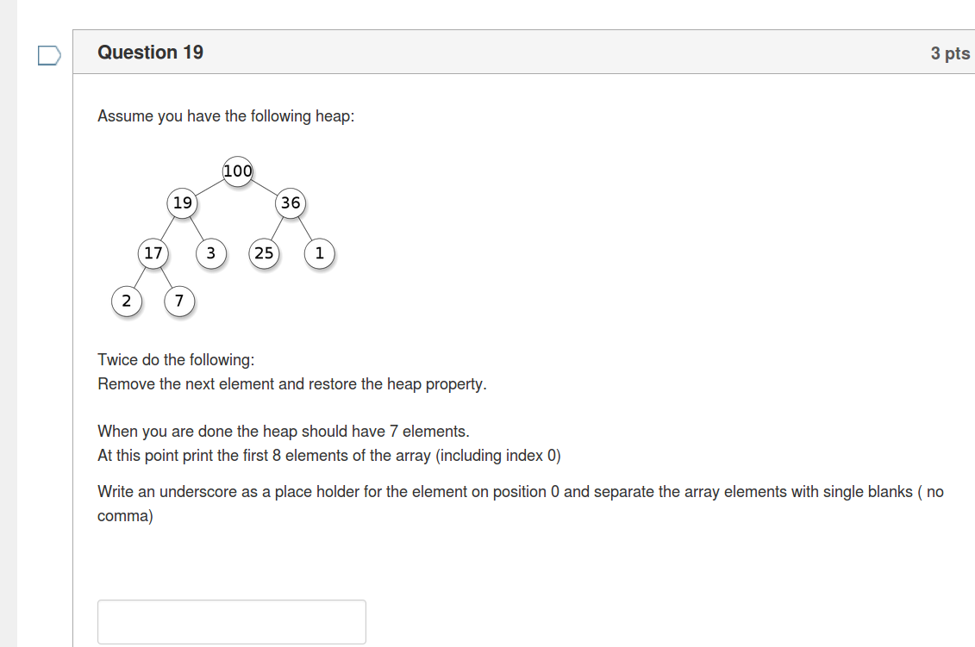Click the 'Remove the next element' instruction
Screen dimensions: 975x647
tap(292, 384)
